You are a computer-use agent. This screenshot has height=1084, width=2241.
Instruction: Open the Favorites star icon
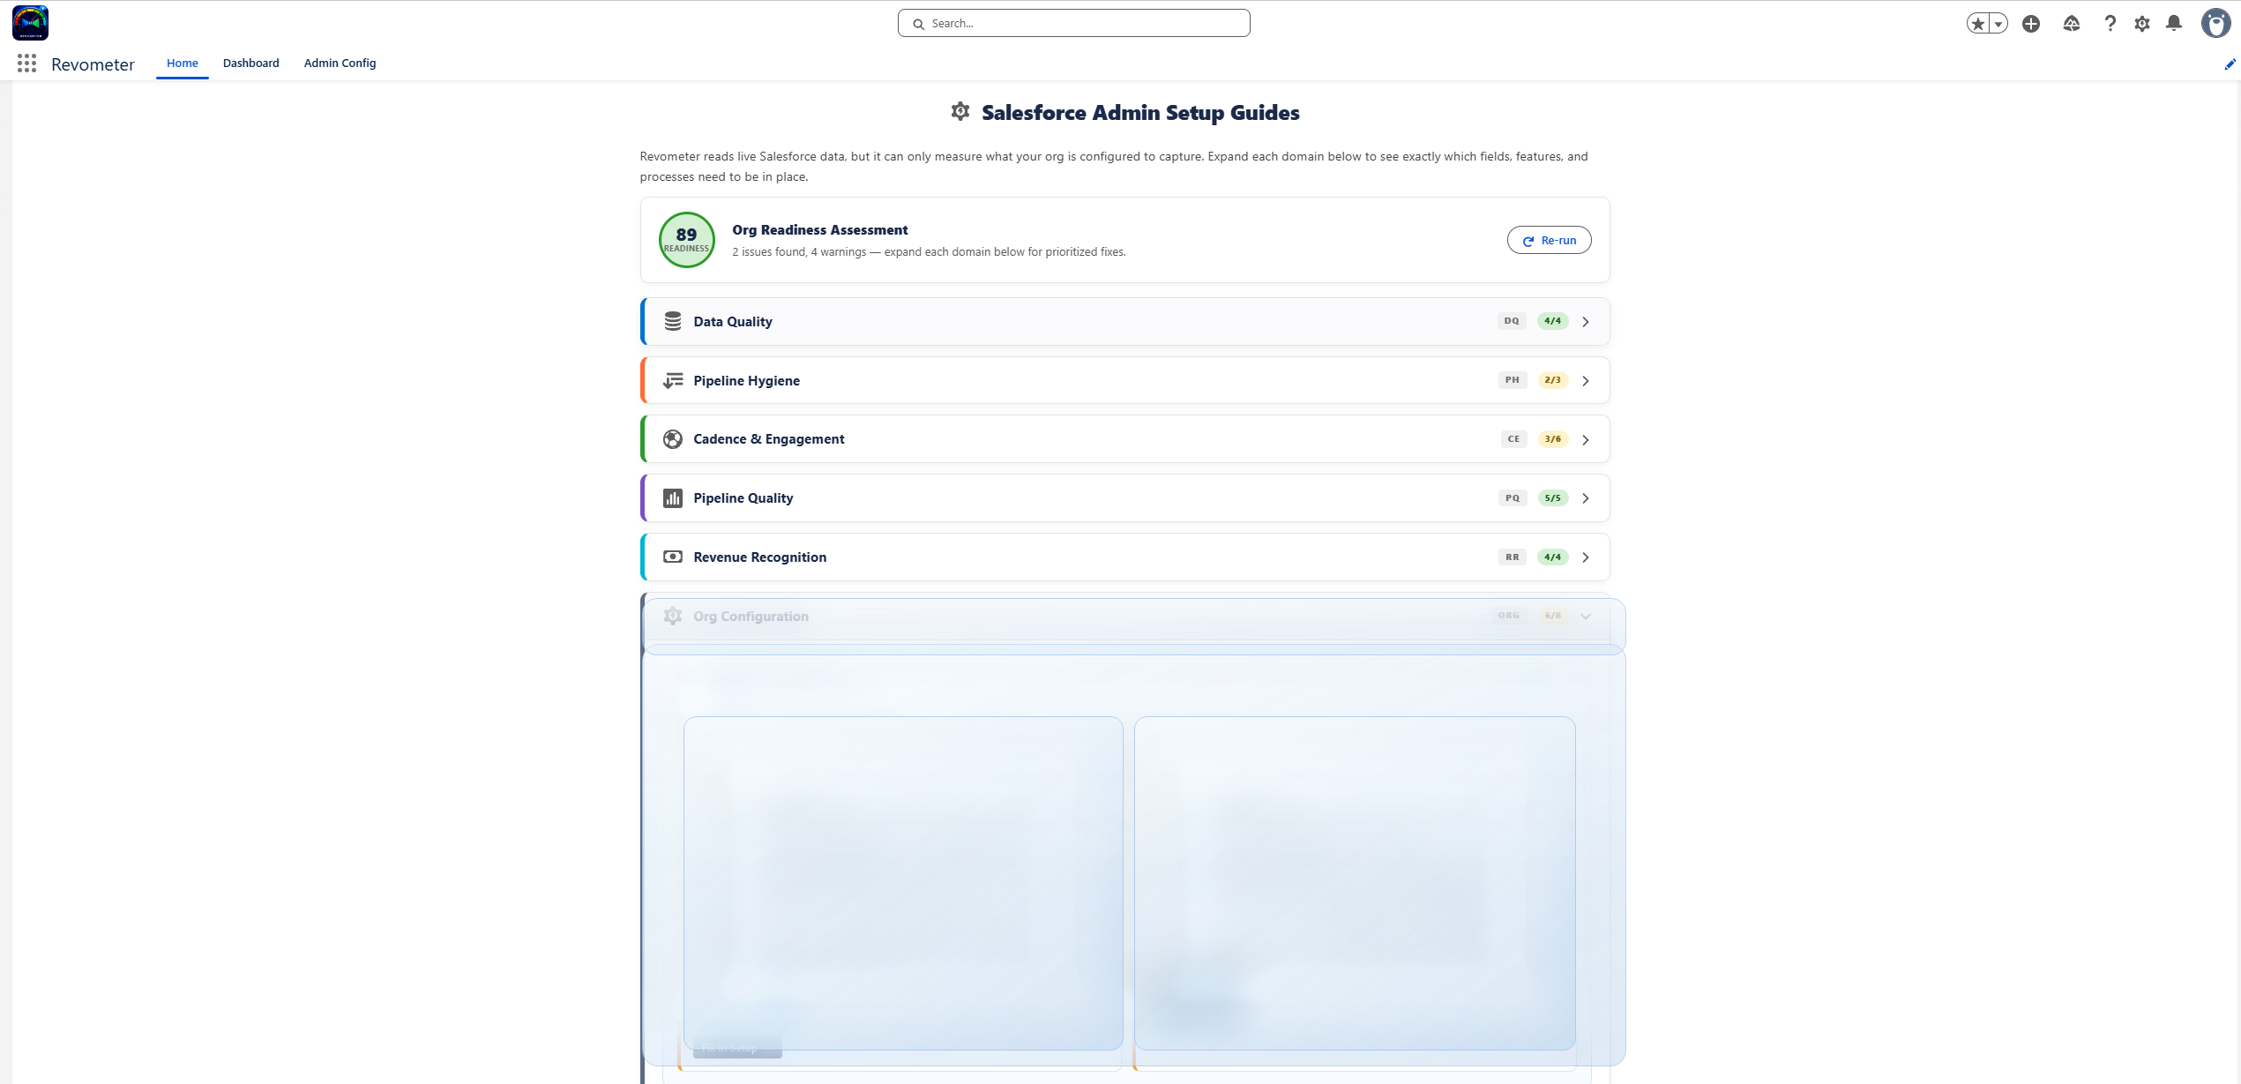(1978, 24)
